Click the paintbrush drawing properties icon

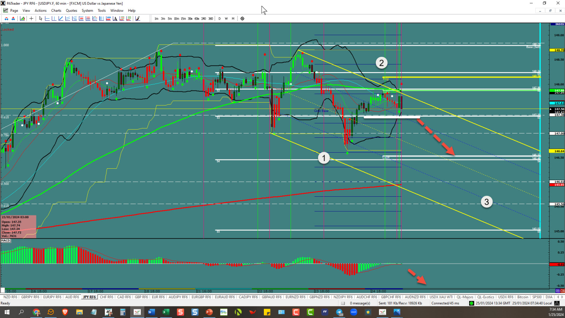click(x=137, y=19)
